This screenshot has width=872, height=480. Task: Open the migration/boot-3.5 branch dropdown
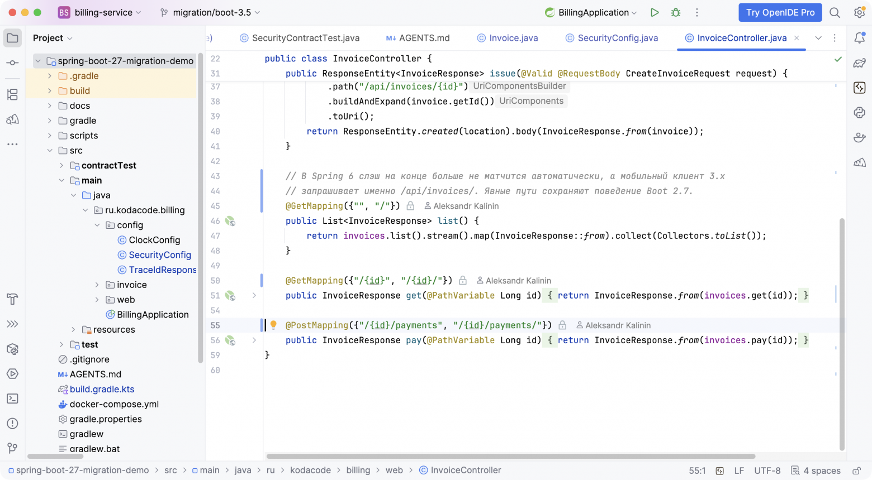(x=210, y=12)
